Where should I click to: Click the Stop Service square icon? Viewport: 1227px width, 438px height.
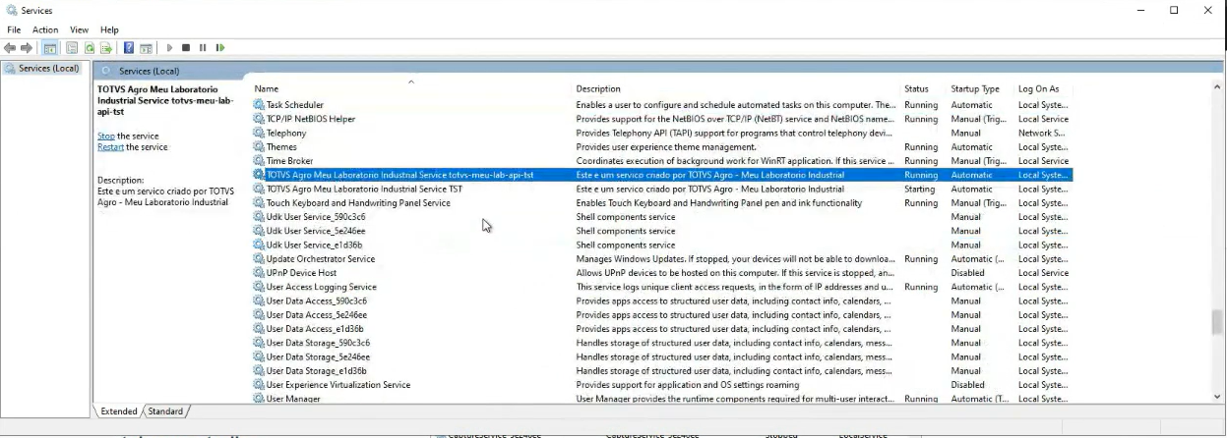[x=186, y=47]
